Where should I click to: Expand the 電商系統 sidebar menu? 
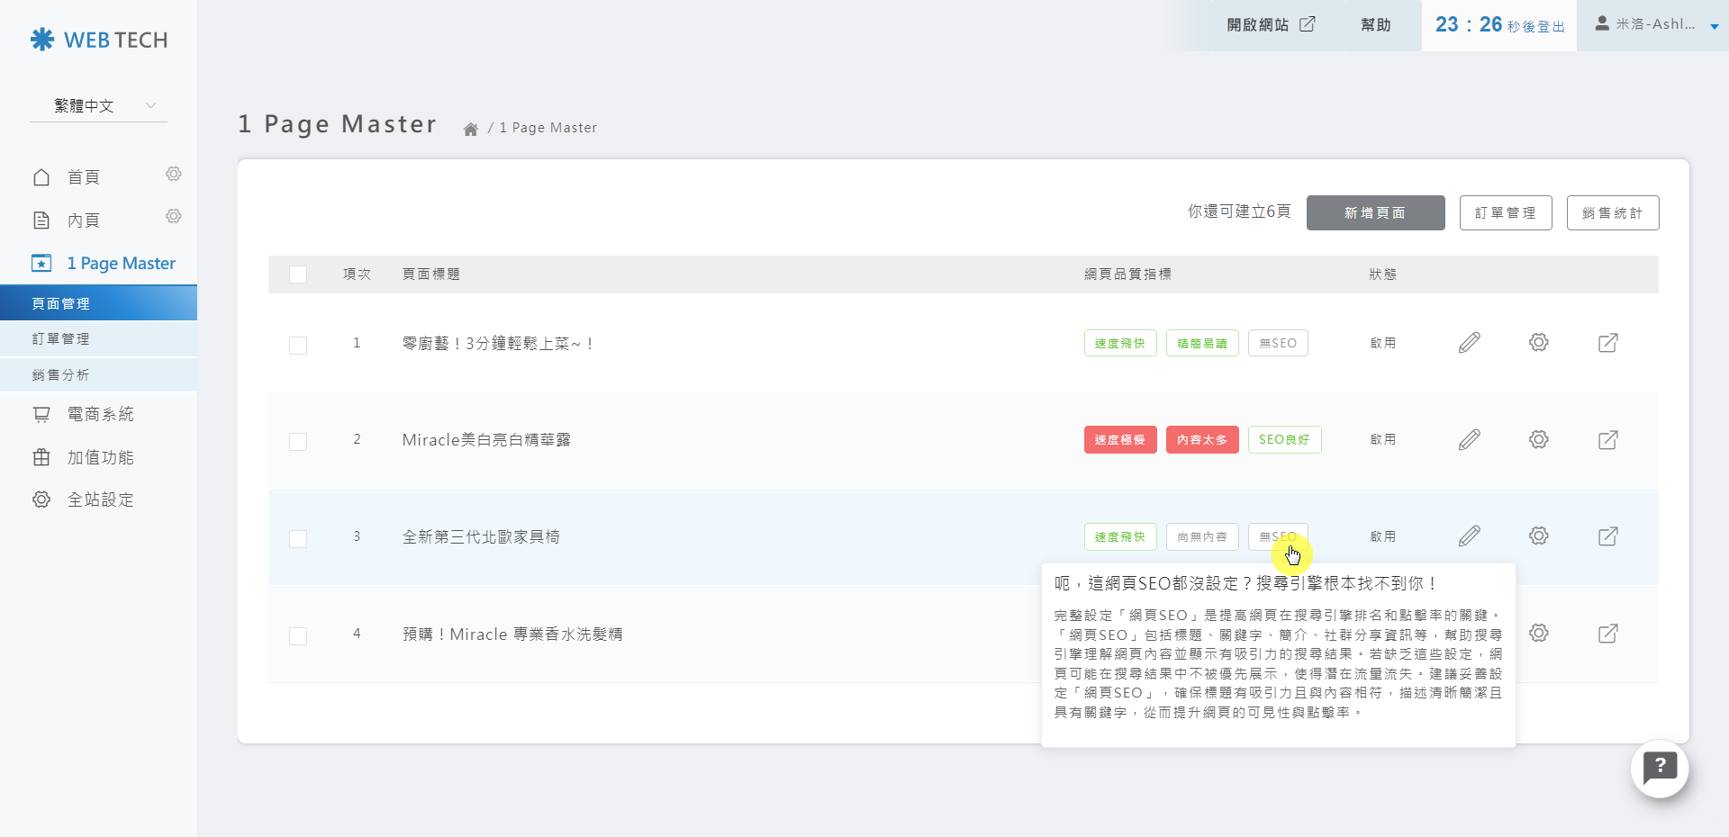[x=100, y=414]
